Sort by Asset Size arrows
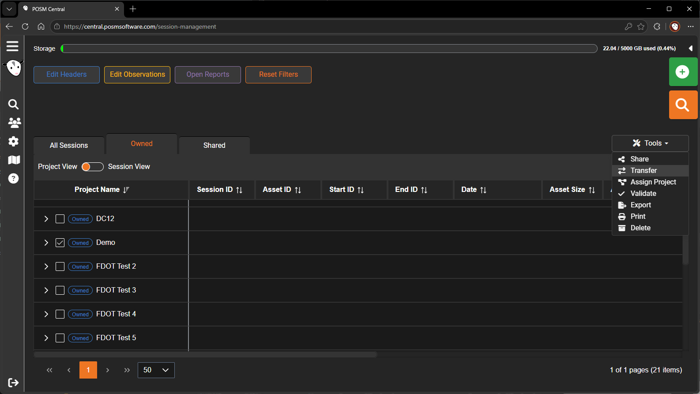700x394 pixels. [592, 190]
